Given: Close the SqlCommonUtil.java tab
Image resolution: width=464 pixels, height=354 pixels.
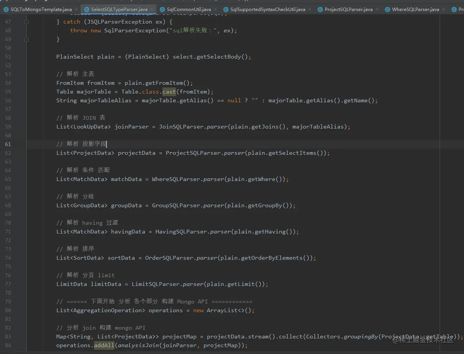Looking at the screenshot, I should 216,9.
